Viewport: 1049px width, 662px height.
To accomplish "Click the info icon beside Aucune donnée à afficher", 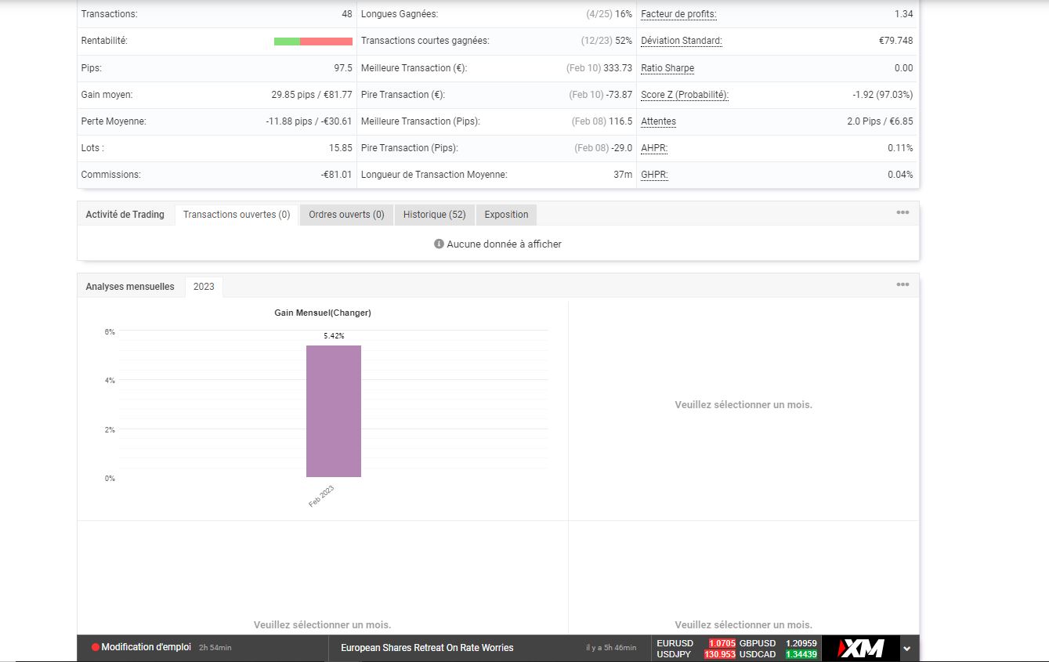I will (x=439, y=244).
